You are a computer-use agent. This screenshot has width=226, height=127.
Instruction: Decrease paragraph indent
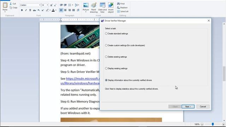coord(61,5)
